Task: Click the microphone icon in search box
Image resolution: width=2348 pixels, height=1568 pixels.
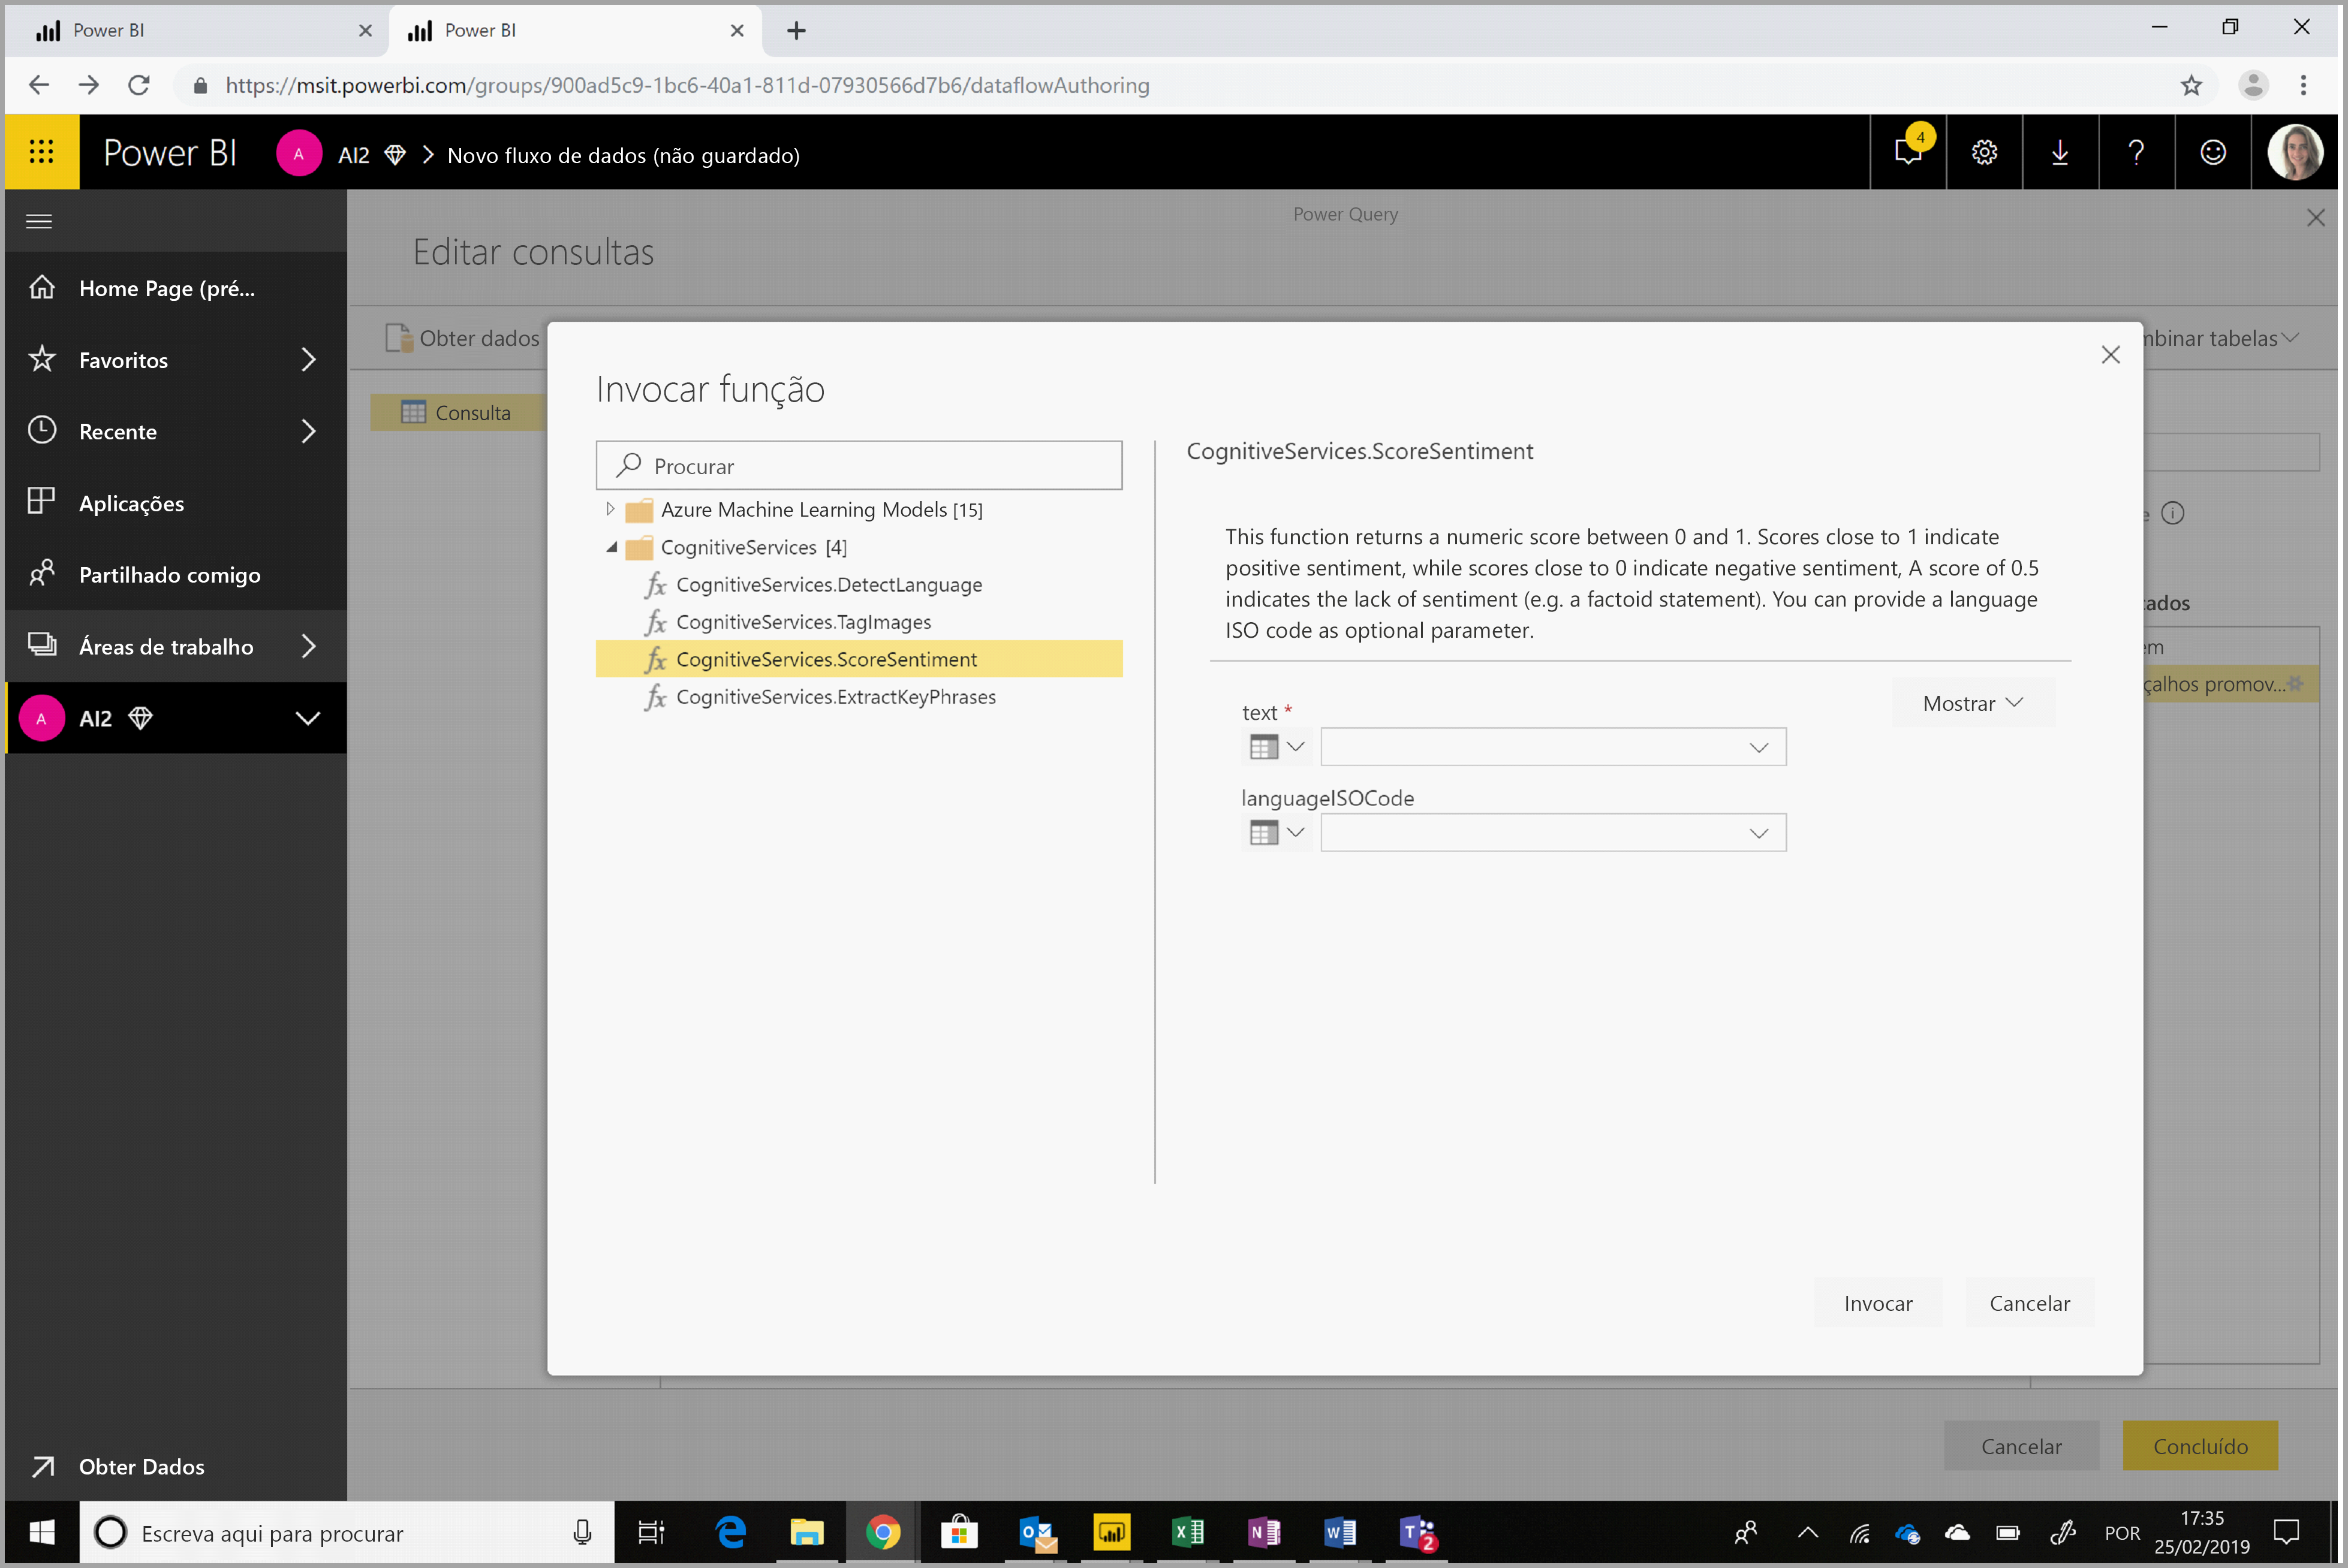Action: (581, 1532)
